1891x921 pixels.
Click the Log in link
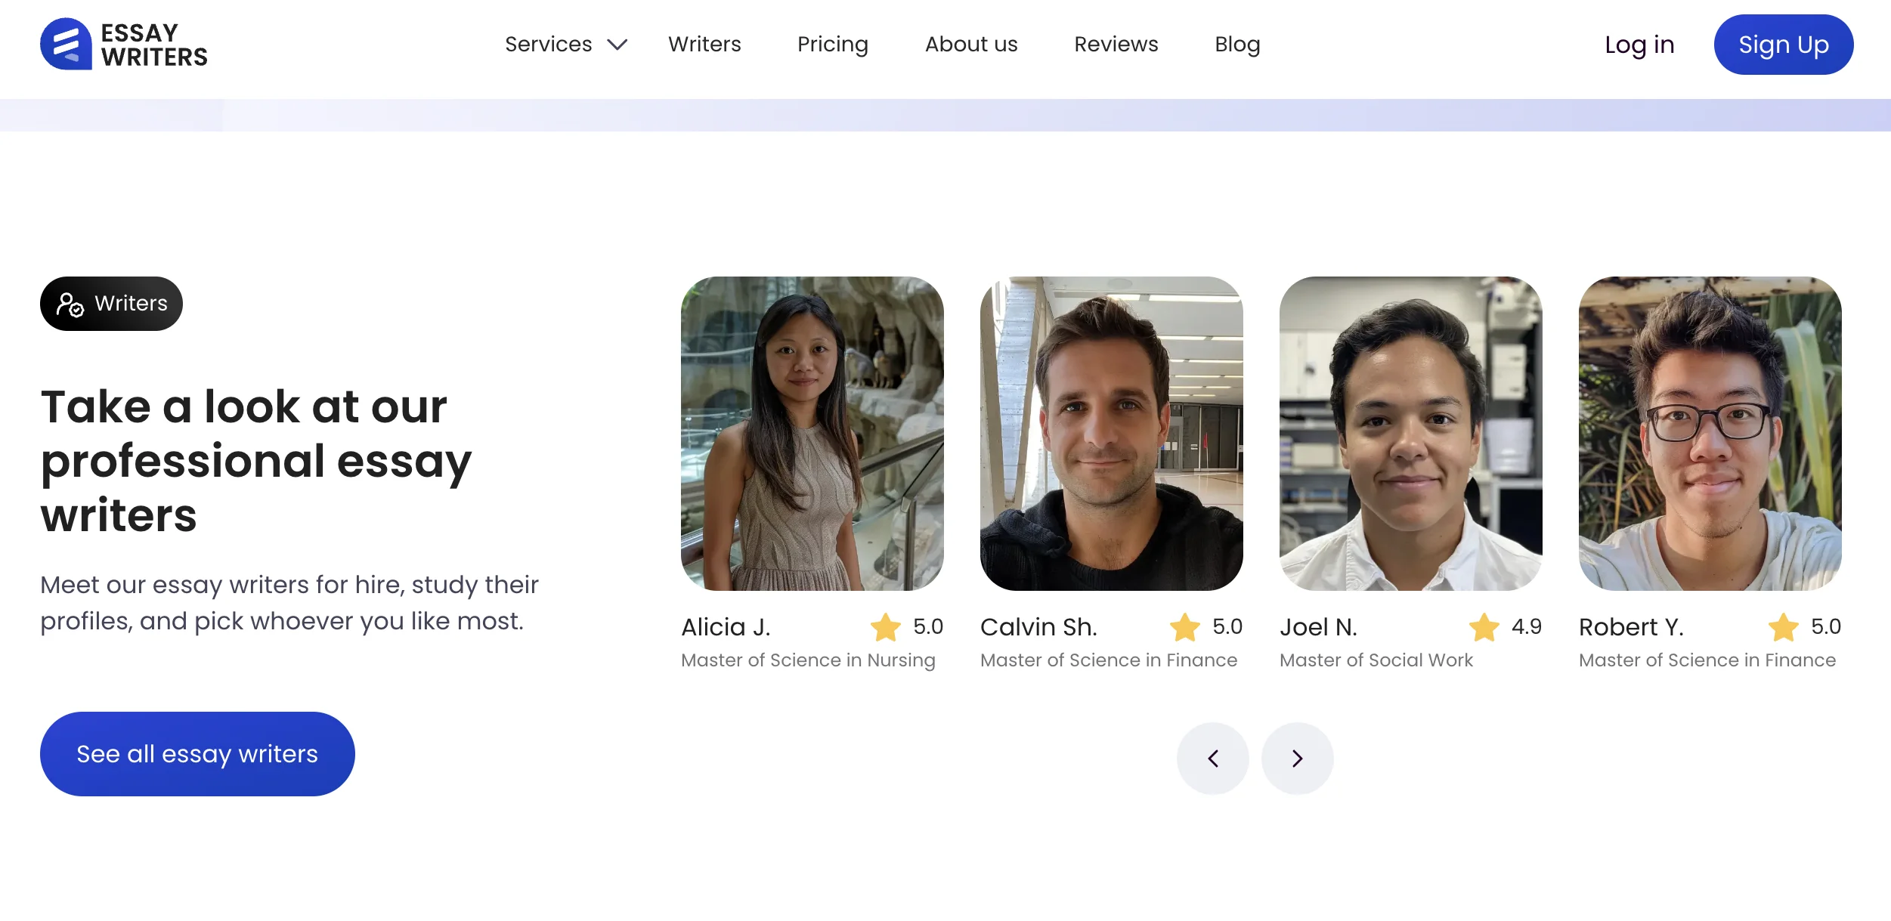click(1639, 45)
